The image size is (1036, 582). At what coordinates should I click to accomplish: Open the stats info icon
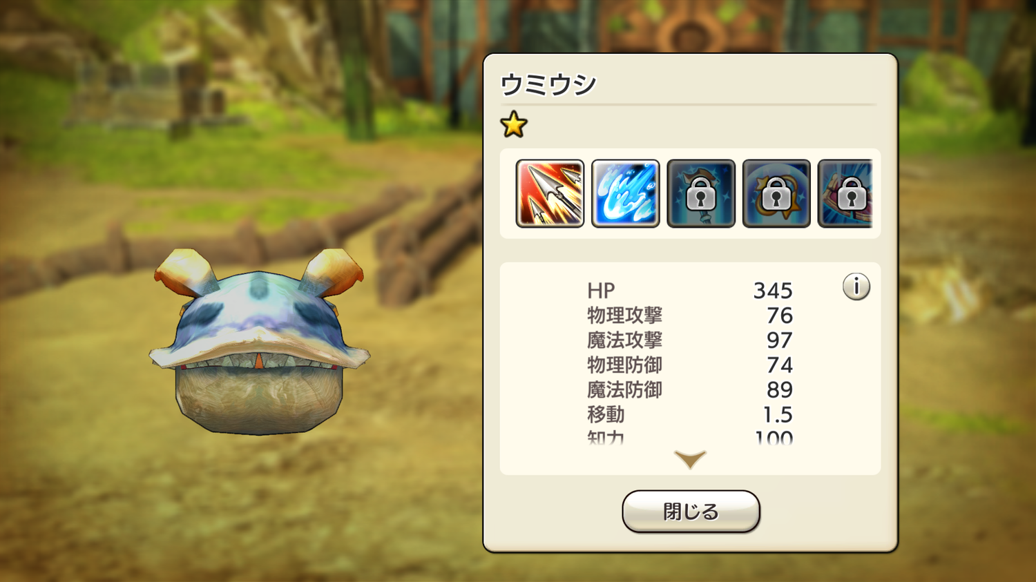tap(856, 287)
